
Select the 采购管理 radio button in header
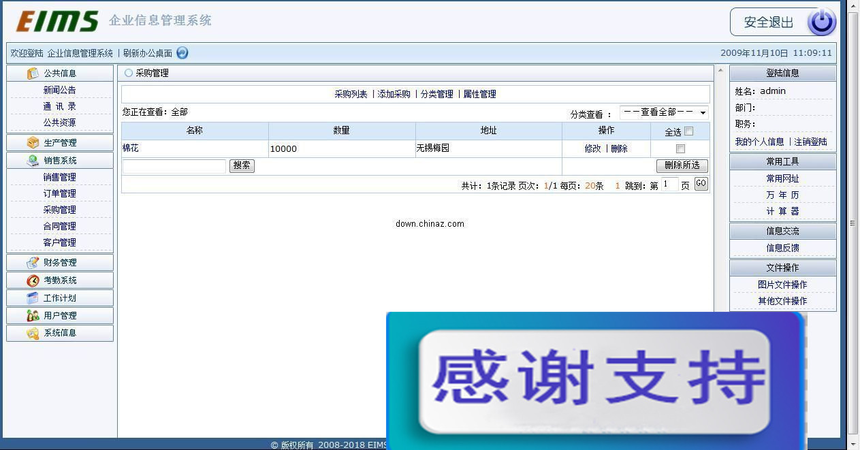coord(129,73)
